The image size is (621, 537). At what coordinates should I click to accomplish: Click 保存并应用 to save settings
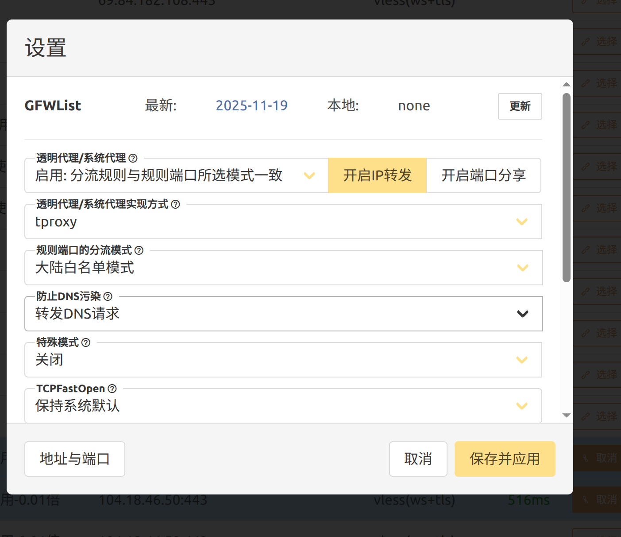point(505,459)
